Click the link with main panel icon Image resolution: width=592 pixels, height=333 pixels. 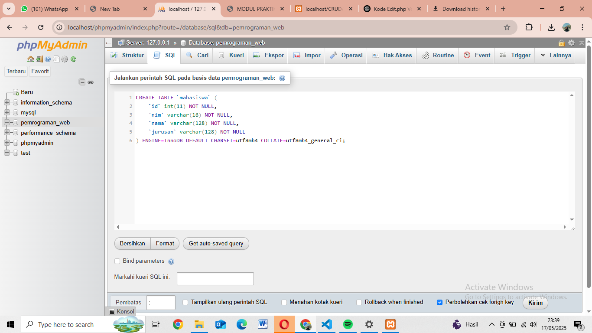(91, 82)
